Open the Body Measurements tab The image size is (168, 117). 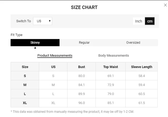(113, 56)
